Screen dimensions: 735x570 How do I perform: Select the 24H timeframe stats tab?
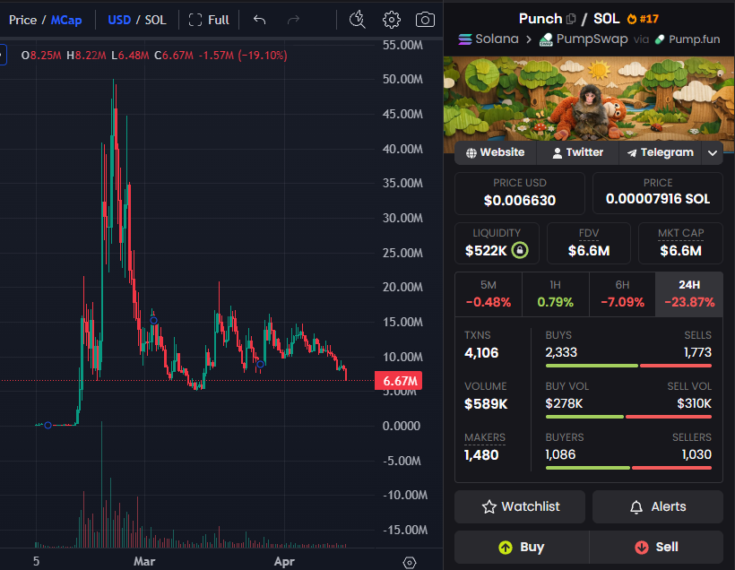click(x=689, y=294)
